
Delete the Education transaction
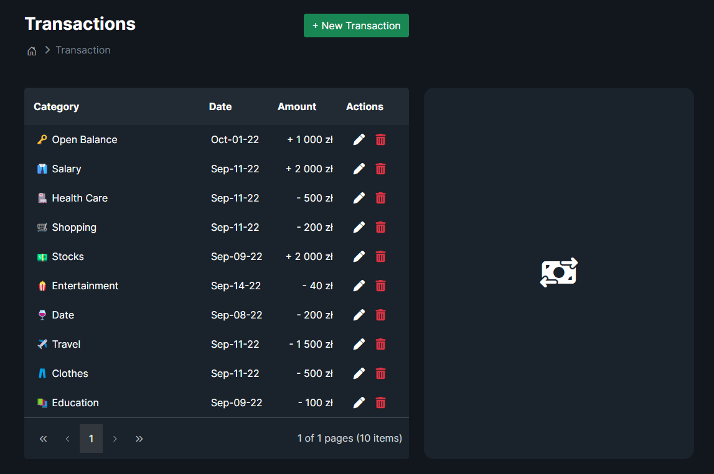click(x=380, y=402)
